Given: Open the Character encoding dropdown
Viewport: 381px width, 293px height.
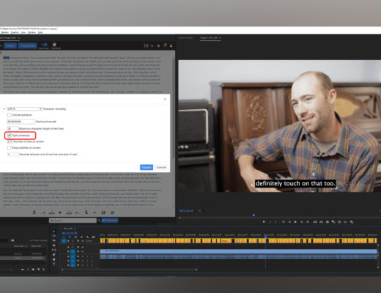Looking at the screenshot, I should (24, 108).
